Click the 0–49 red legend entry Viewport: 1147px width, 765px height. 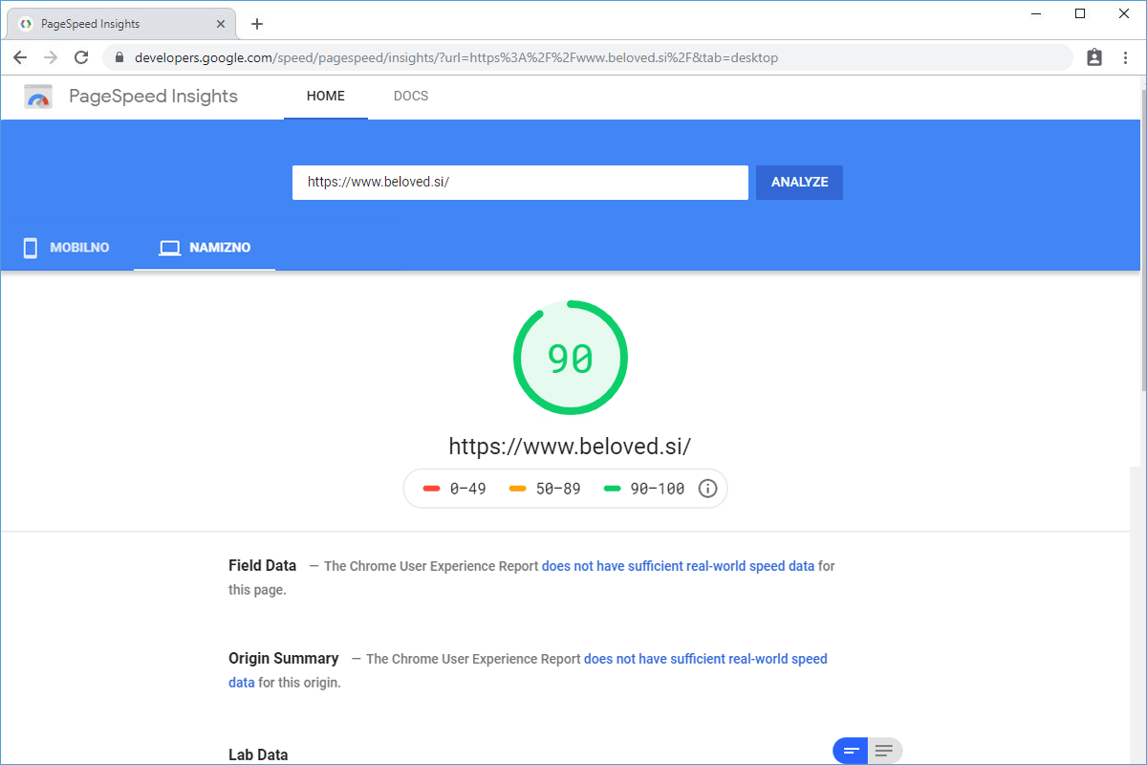pos(454,489)
